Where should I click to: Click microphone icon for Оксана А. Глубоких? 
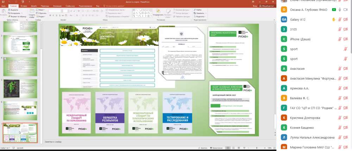[340, 10]
